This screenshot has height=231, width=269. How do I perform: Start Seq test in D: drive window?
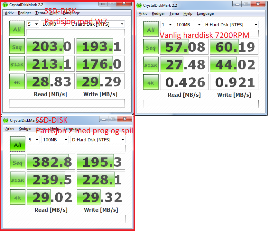point(17,162)
